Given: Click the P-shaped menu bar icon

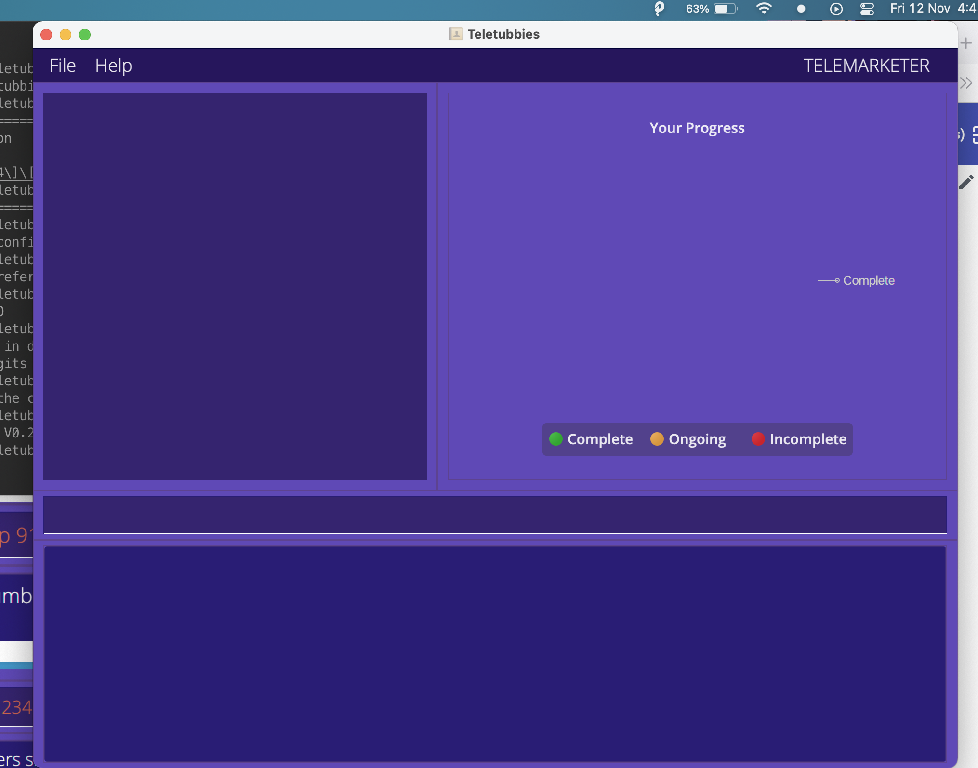Looking at the screenshot, I should [x=659, y=9].
